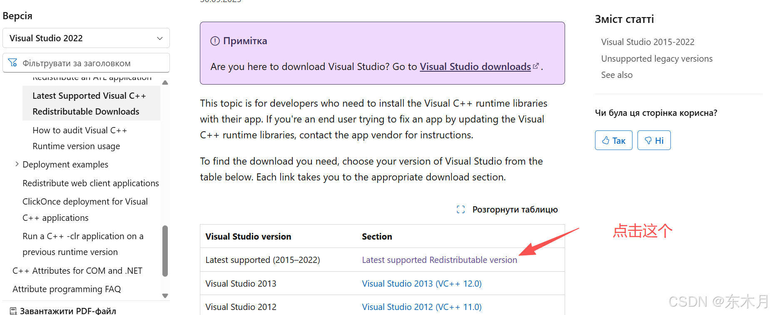This screenshot has width=772, height=315.
Task: Click the Версія label
Action: coord(17,16)
